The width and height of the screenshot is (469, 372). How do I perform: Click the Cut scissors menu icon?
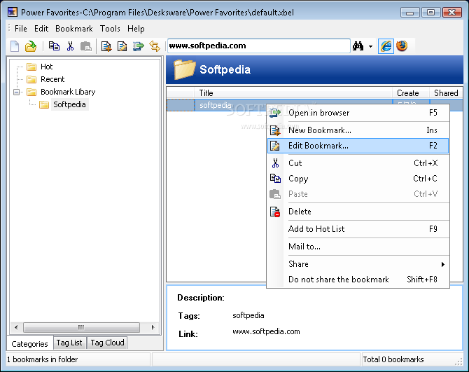(275, 163)
